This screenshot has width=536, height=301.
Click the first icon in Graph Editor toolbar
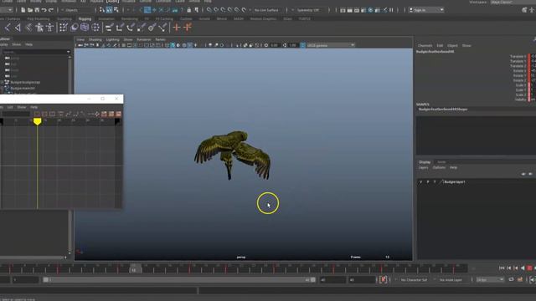pyautogui.click(x=37, y=114)
